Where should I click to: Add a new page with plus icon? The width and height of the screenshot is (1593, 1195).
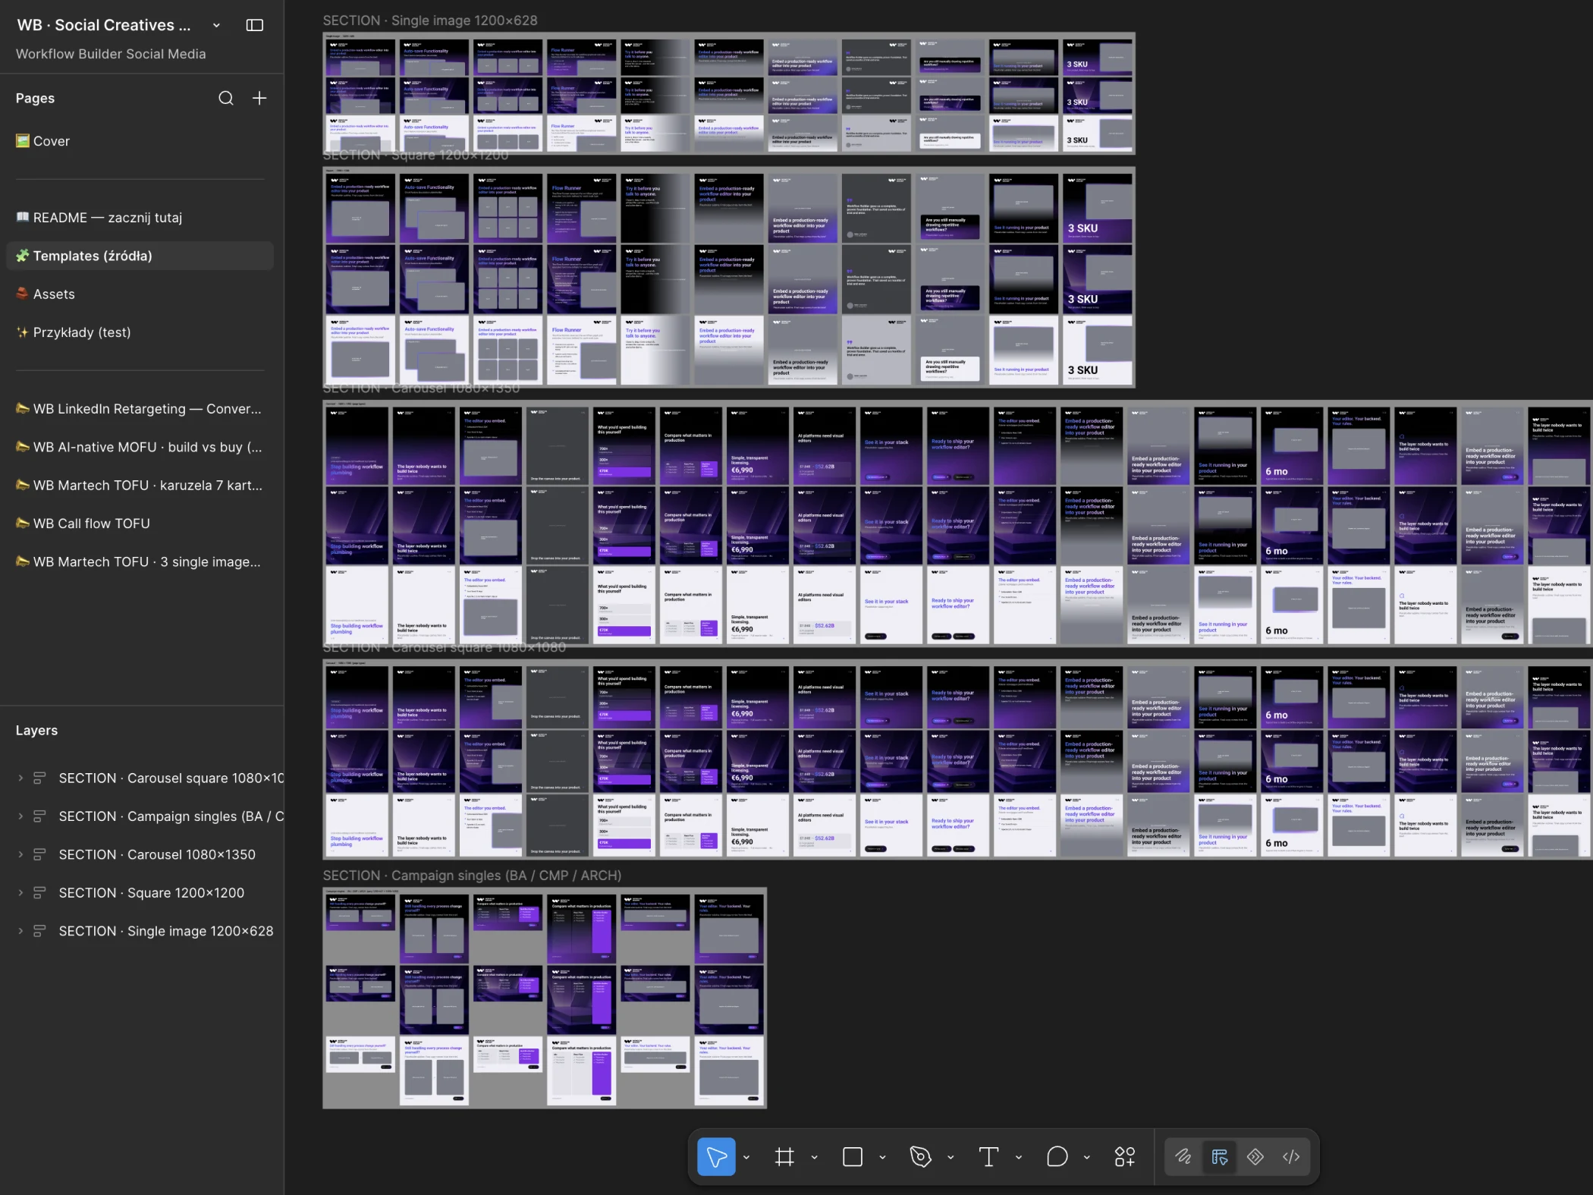tap(259, 98)
